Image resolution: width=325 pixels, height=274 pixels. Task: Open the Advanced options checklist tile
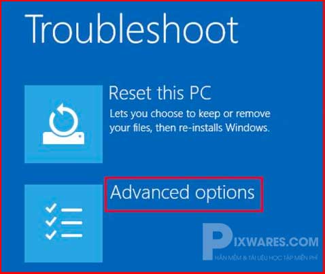[63, 224]
